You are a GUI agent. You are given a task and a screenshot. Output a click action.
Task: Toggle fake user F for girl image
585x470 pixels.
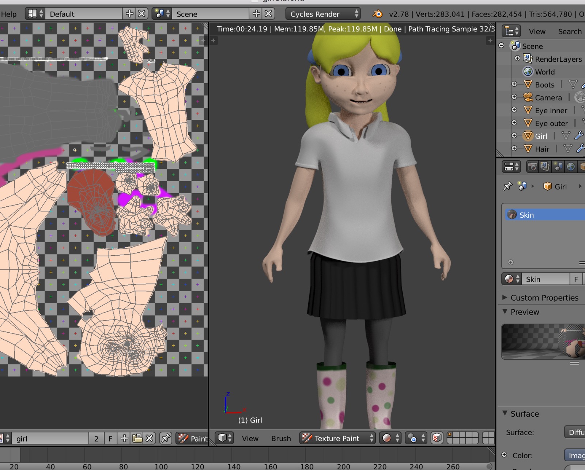(x=110, y=438)
